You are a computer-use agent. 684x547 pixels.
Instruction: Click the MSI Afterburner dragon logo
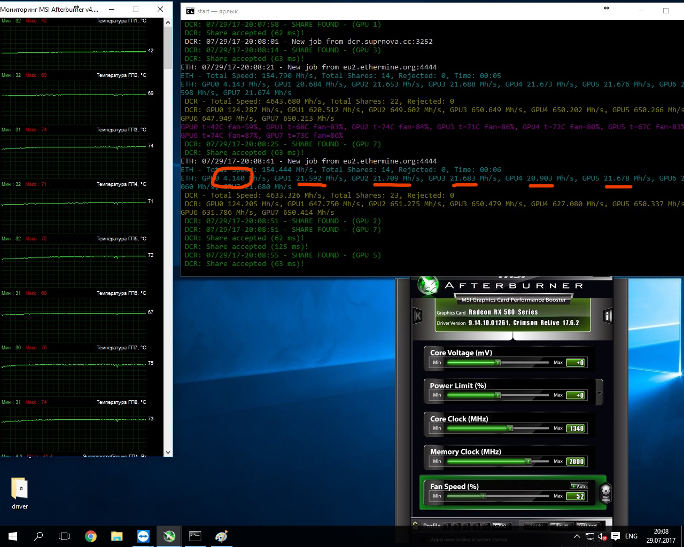click(x=428, y=285)
